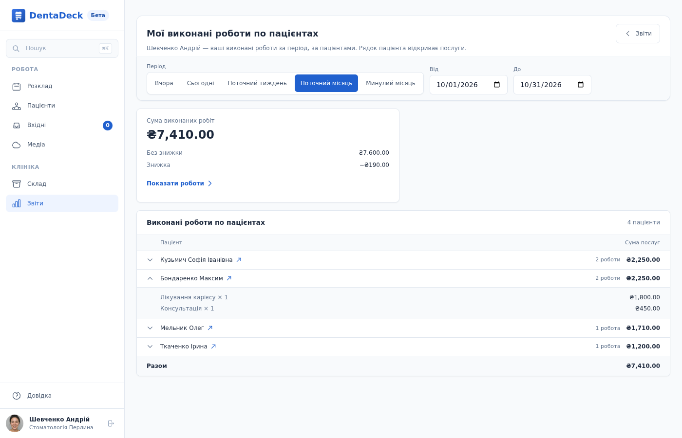Click the Бета badge next to logo
682x438 pixels.
click(x=98, y=16)
